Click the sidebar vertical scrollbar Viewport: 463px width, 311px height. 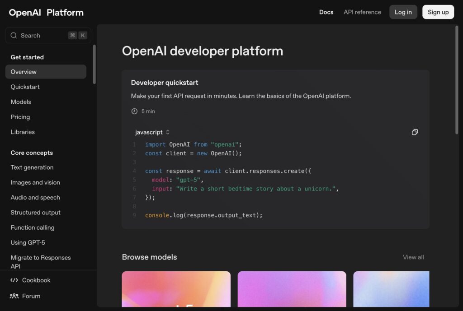(94, 64)
